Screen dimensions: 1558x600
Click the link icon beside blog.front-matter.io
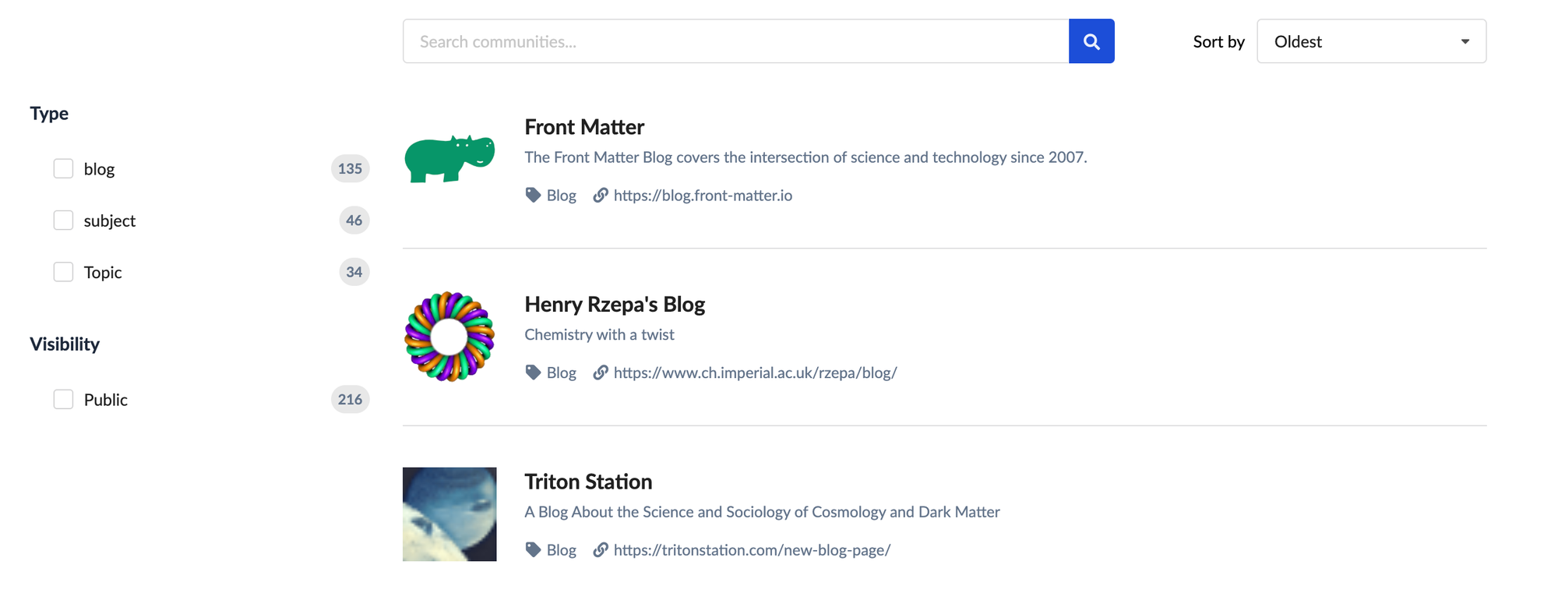click(x=600, y=196)
